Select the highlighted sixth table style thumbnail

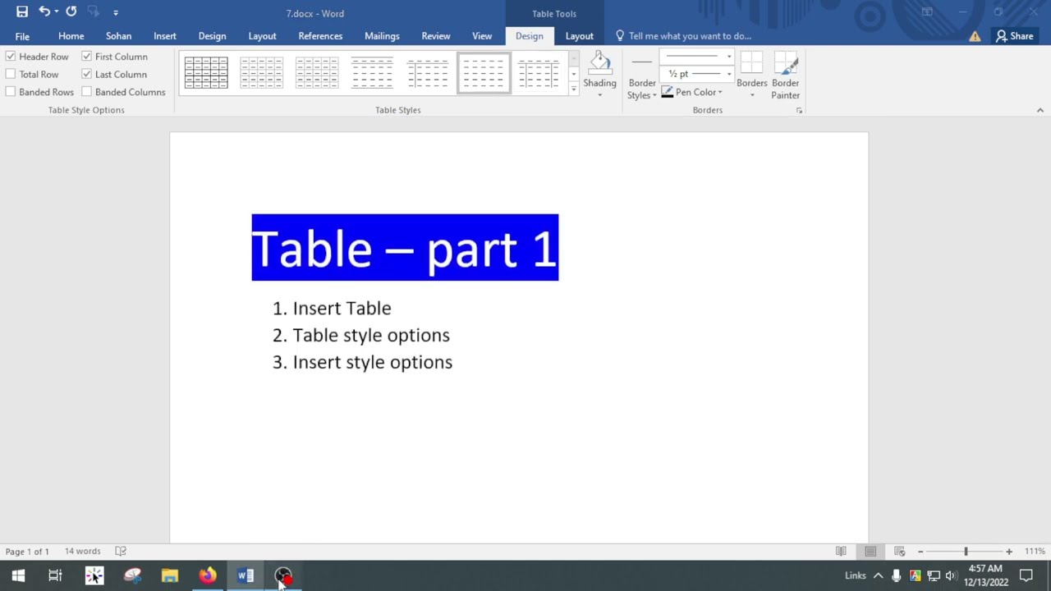click(484, 73)
